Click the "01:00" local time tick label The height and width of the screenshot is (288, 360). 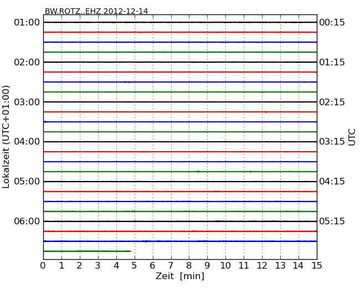[27, 23]
